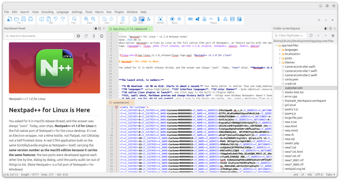This screenshot has height=180, width=340.
Task: Open the Plugins toolbar group dropdown
Action: (x=214, y=23)
